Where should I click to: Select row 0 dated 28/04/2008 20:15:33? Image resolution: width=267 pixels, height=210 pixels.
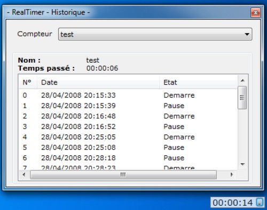(128, 95)
